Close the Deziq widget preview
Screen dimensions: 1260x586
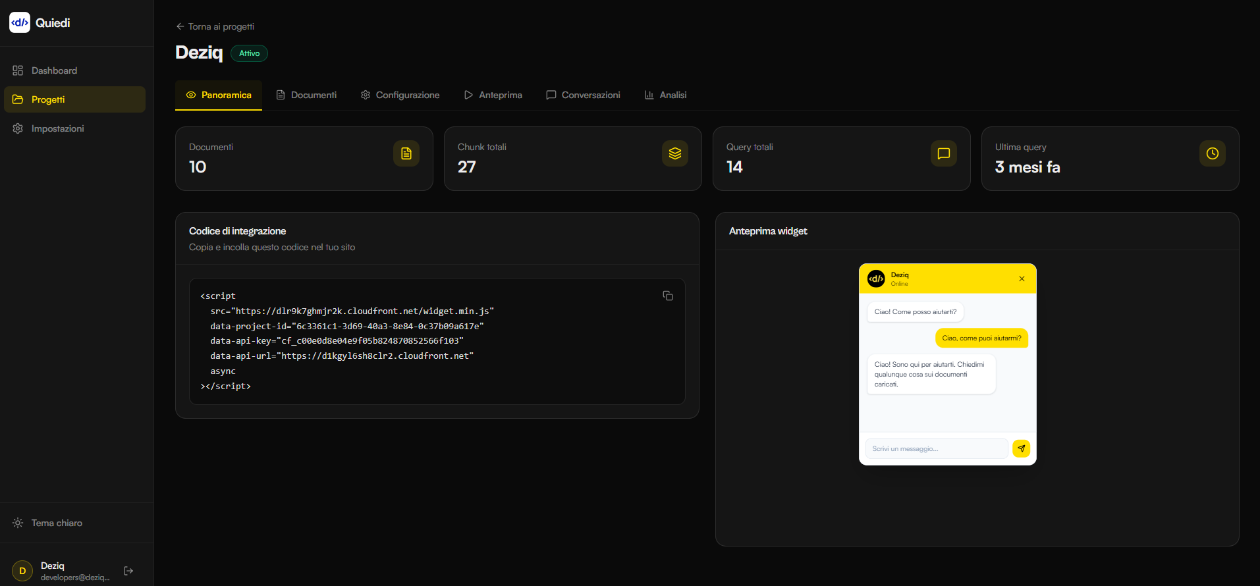click(1022, 279)
